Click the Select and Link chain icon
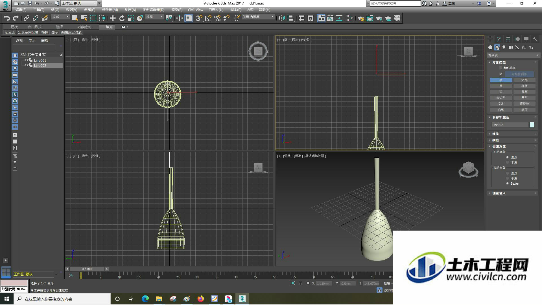The width and height of the screenshot is (542, 305). (x=26, y=18)
